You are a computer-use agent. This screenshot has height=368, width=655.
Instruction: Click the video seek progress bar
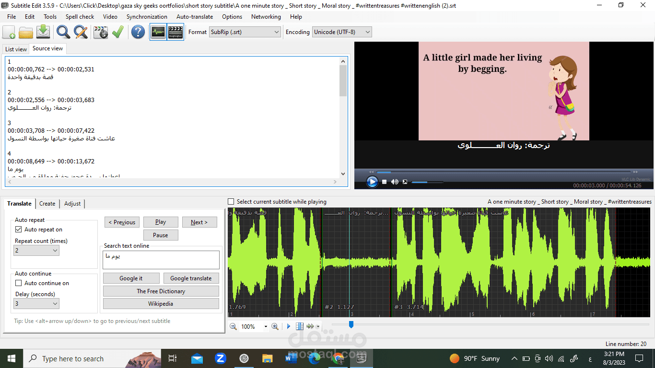click(503, 172)
